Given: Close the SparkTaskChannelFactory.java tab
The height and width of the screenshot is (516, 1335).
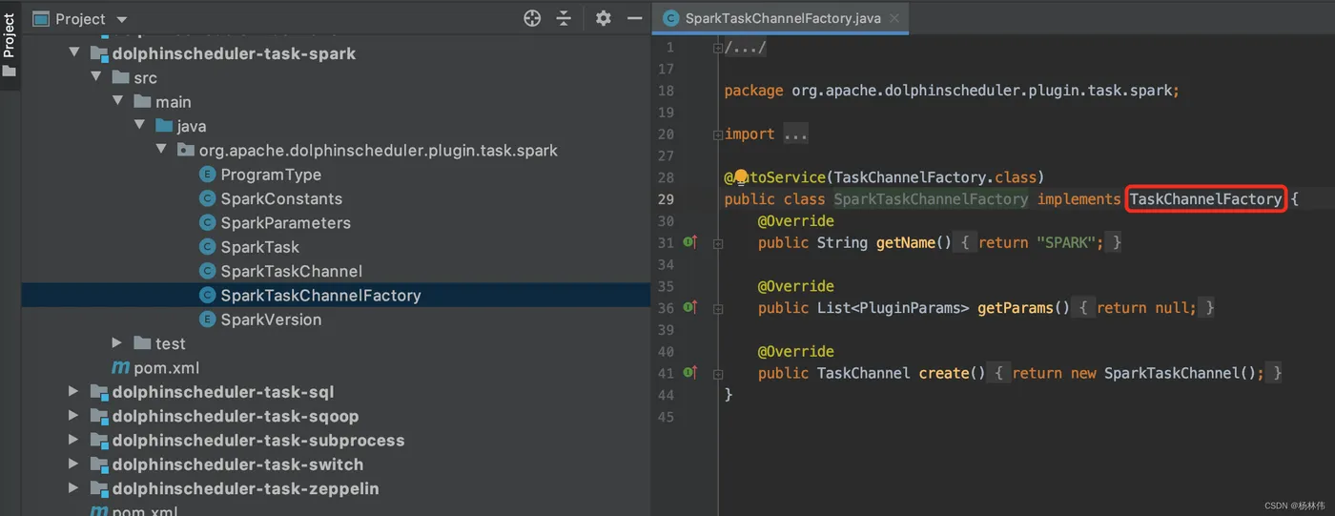Looking at the screenshot, I should [894, 18].
